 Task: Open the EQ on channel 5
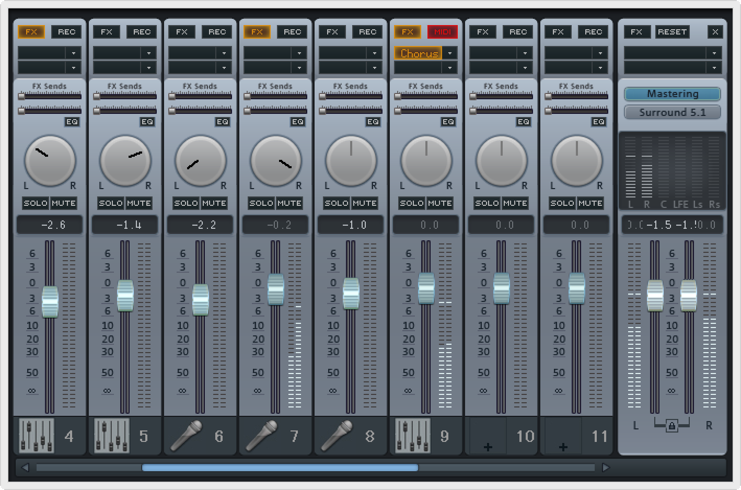(147, 122)
